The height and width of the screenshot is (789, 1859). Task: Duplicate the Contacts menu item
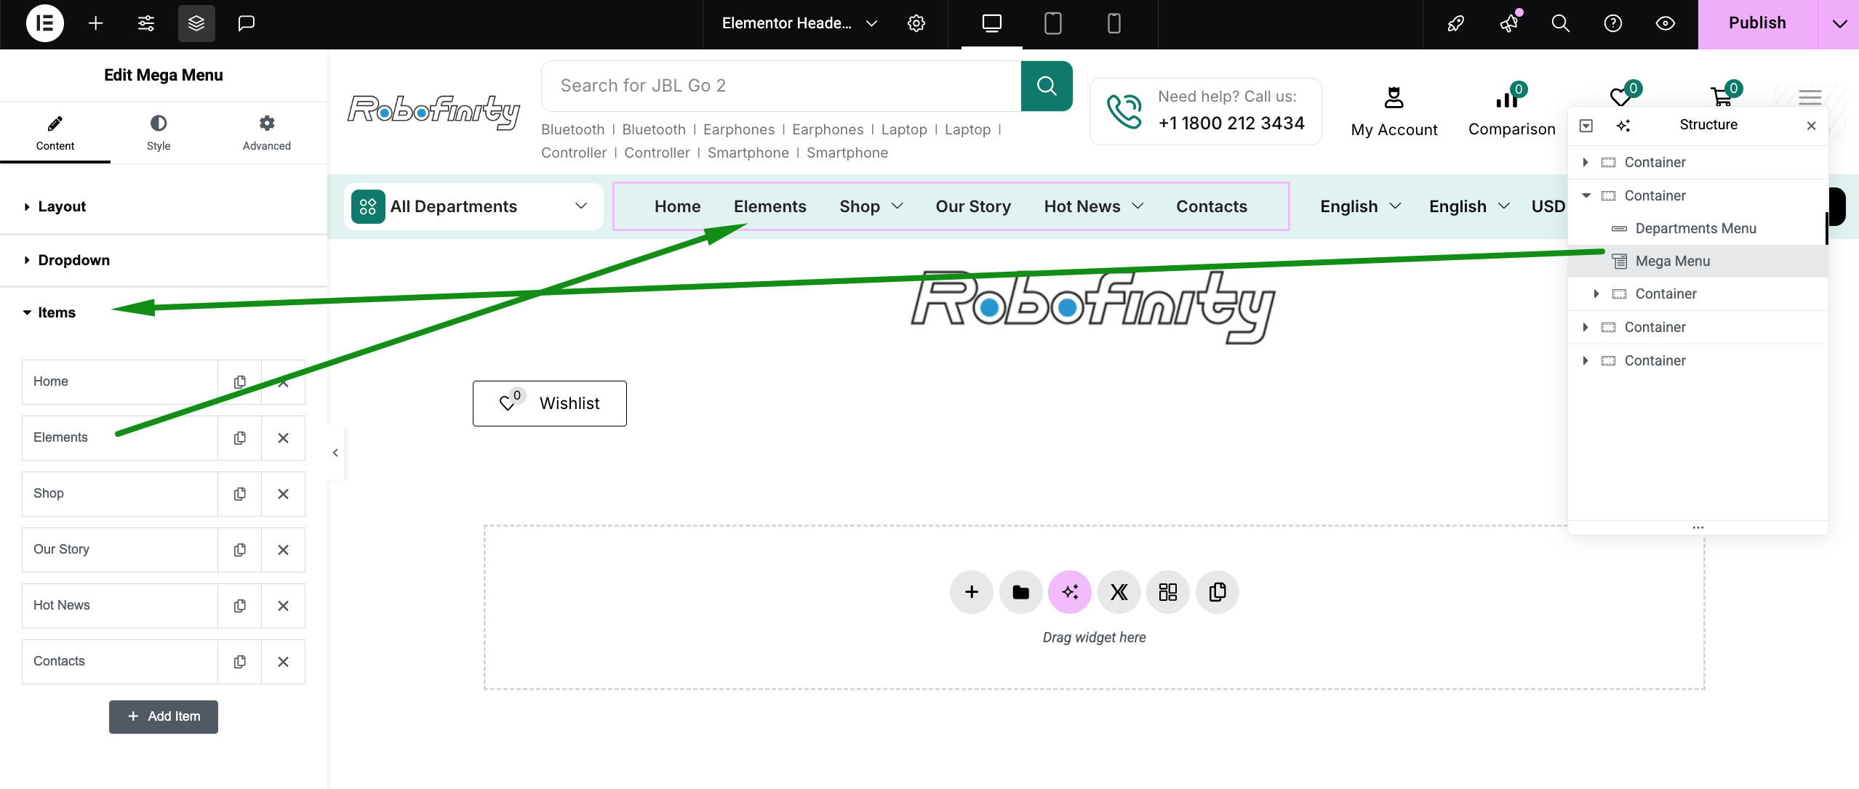click(239, 662)
